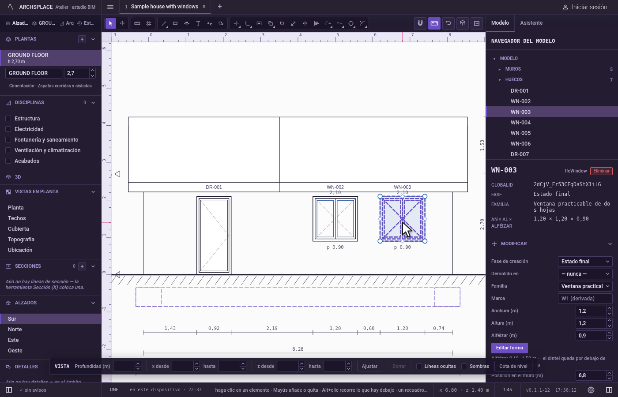618x397 pixels.
Task: Click the undo arrow icon
Action: click(448, 23)
